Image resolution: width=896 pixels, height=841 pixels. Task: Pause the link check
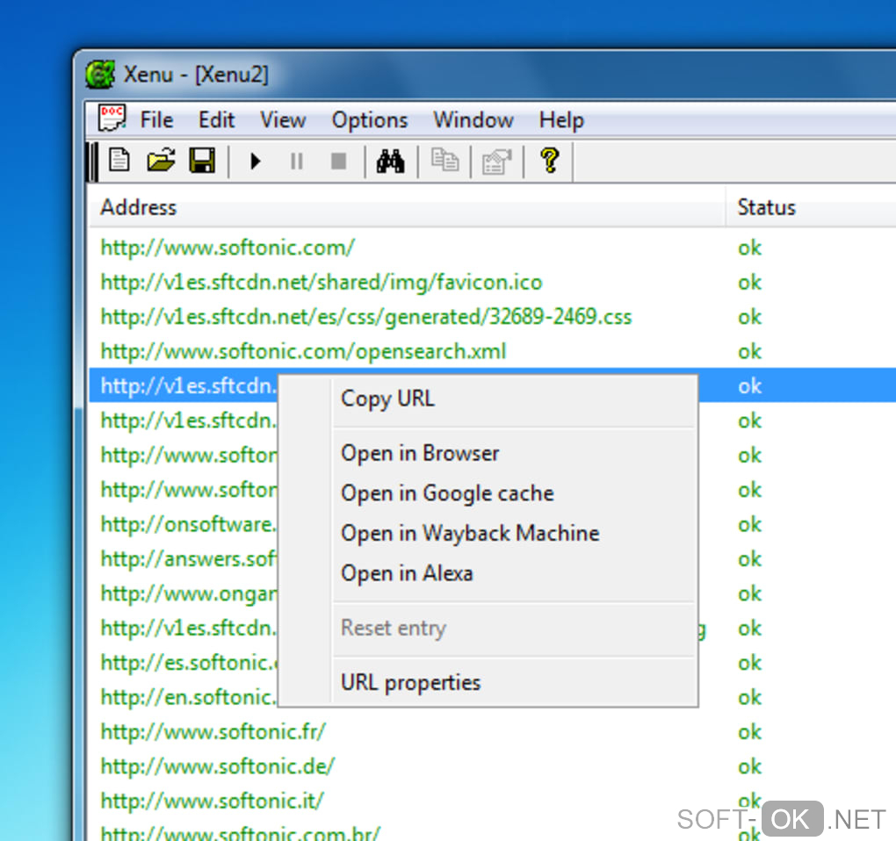point(297,162)
